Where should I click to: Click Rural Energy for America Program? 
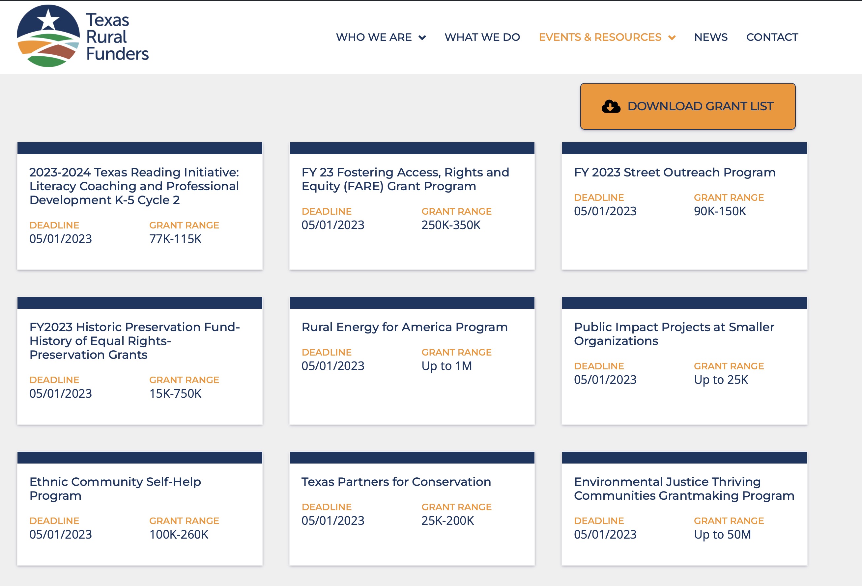point(404,327)
